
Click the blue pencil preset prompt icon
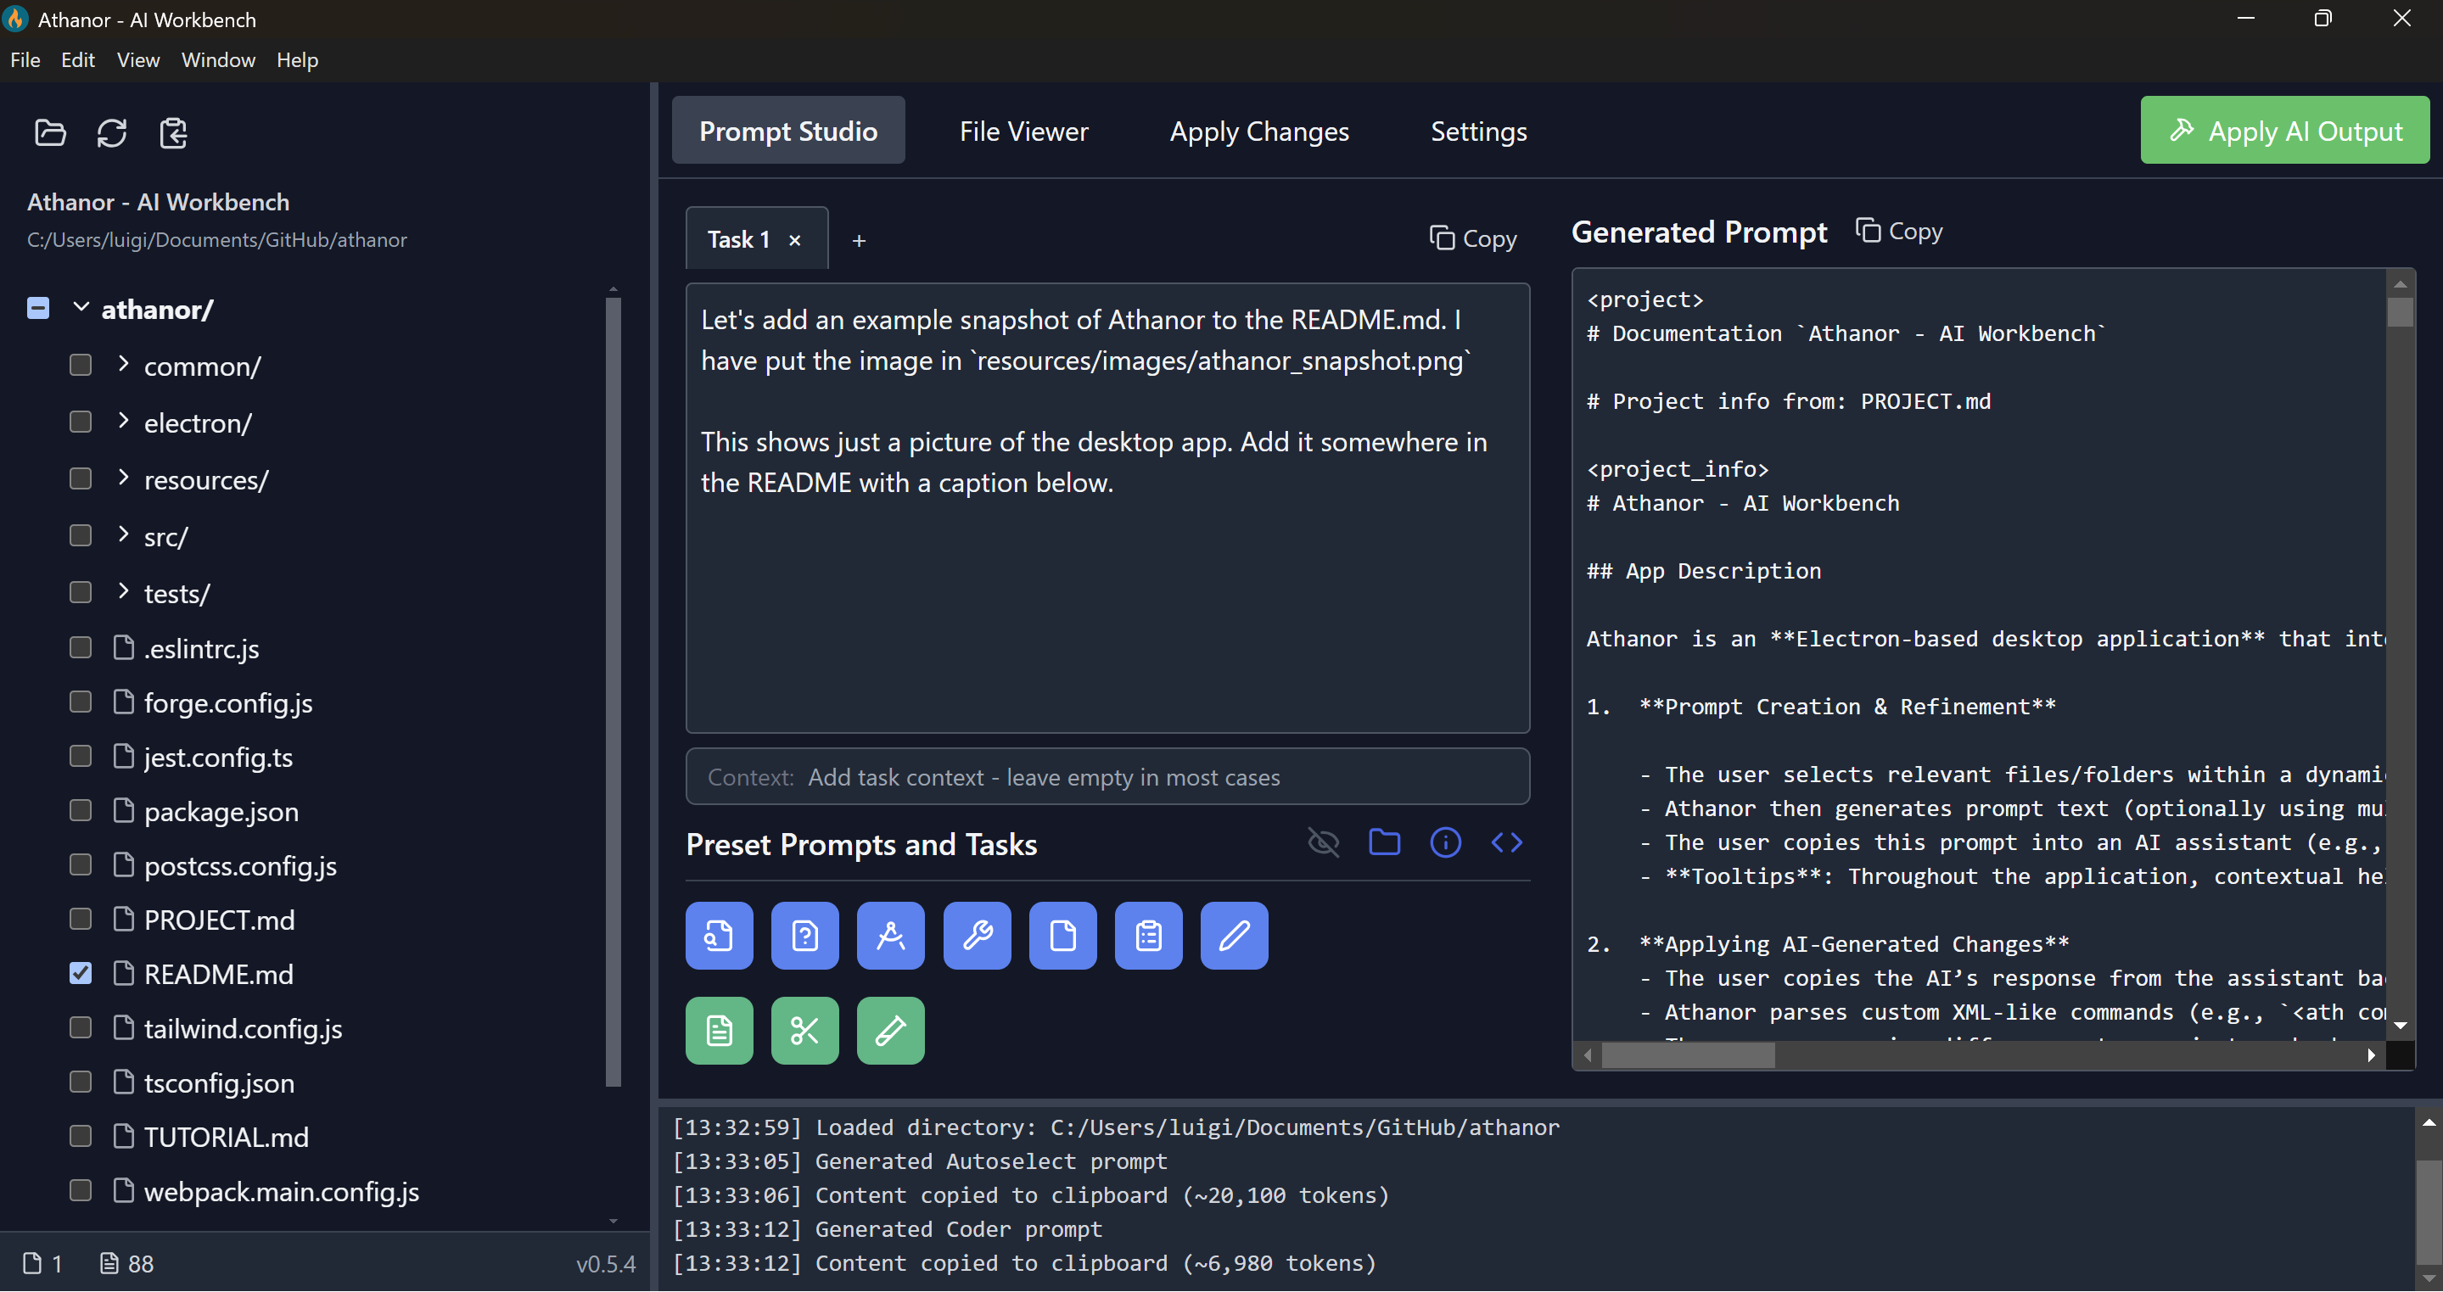tap(1234, 936)
